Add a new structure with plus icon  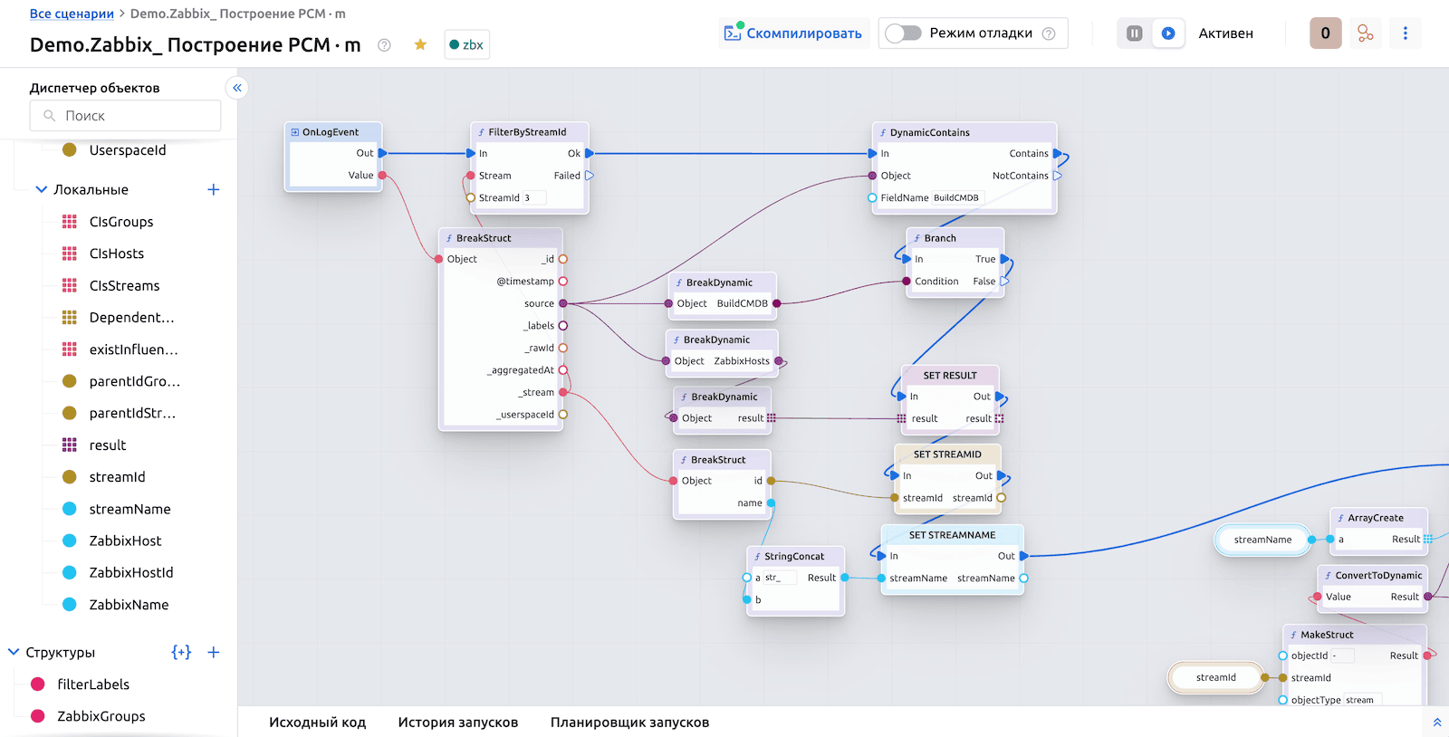click(x=214, y=652)
